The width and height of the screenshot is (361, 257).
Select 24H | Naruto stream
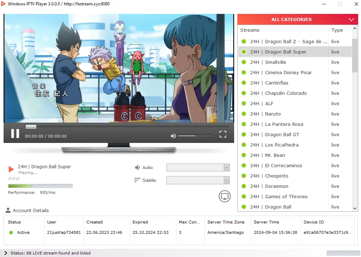point(295,114)
